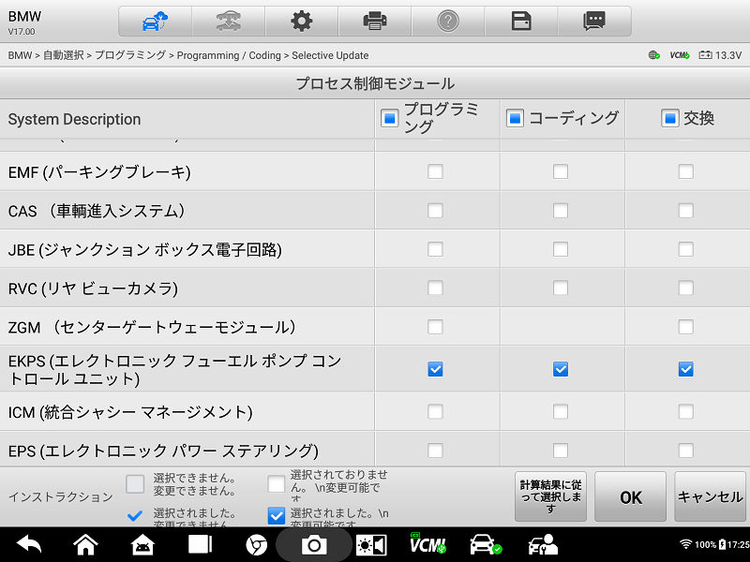Select the ICM chassis management row label
Image resolution: width=750 pixels, height=562 pixels.
[x=130, y=412]
